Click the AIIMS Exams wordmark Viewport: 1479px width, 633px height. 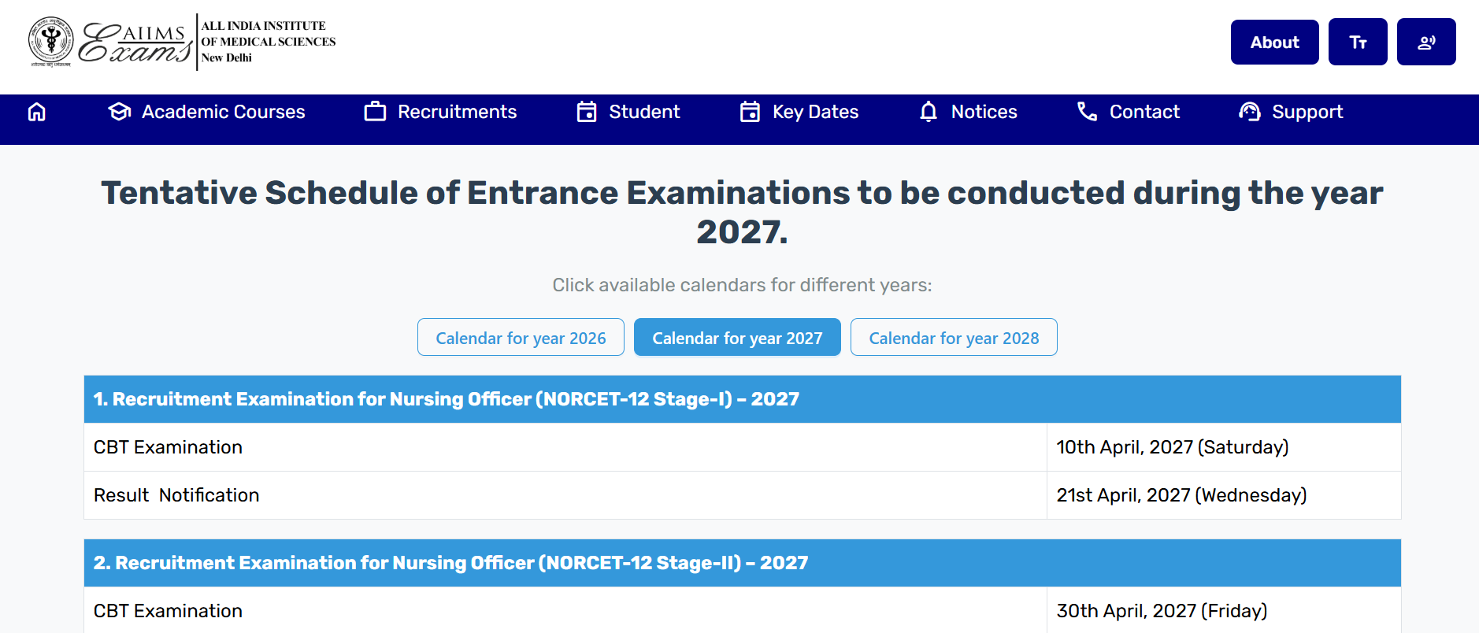[135, 43]
